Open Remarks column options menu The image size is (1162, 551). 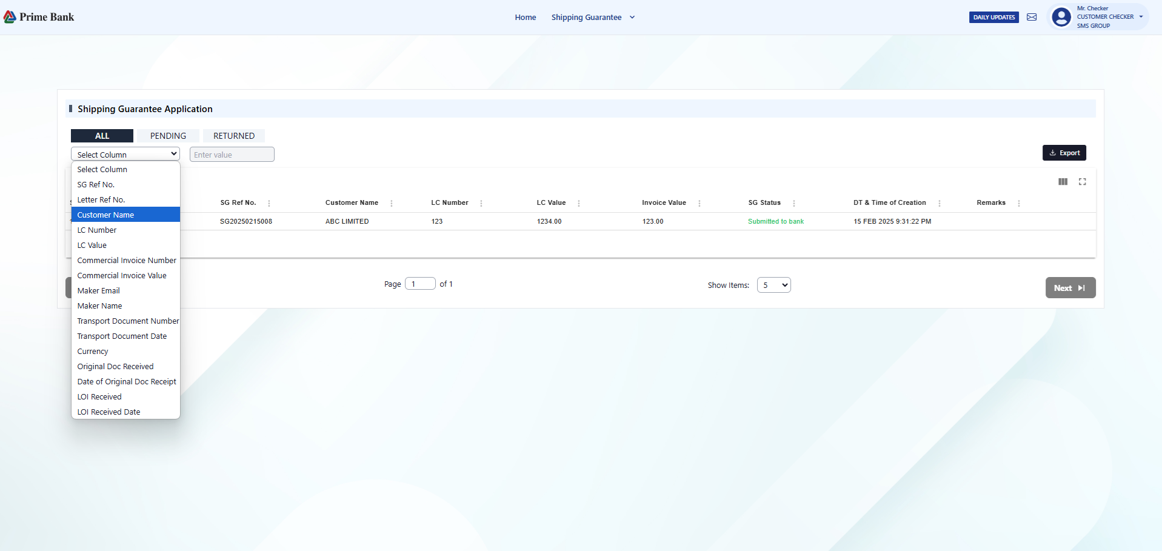coord(1019,203)
